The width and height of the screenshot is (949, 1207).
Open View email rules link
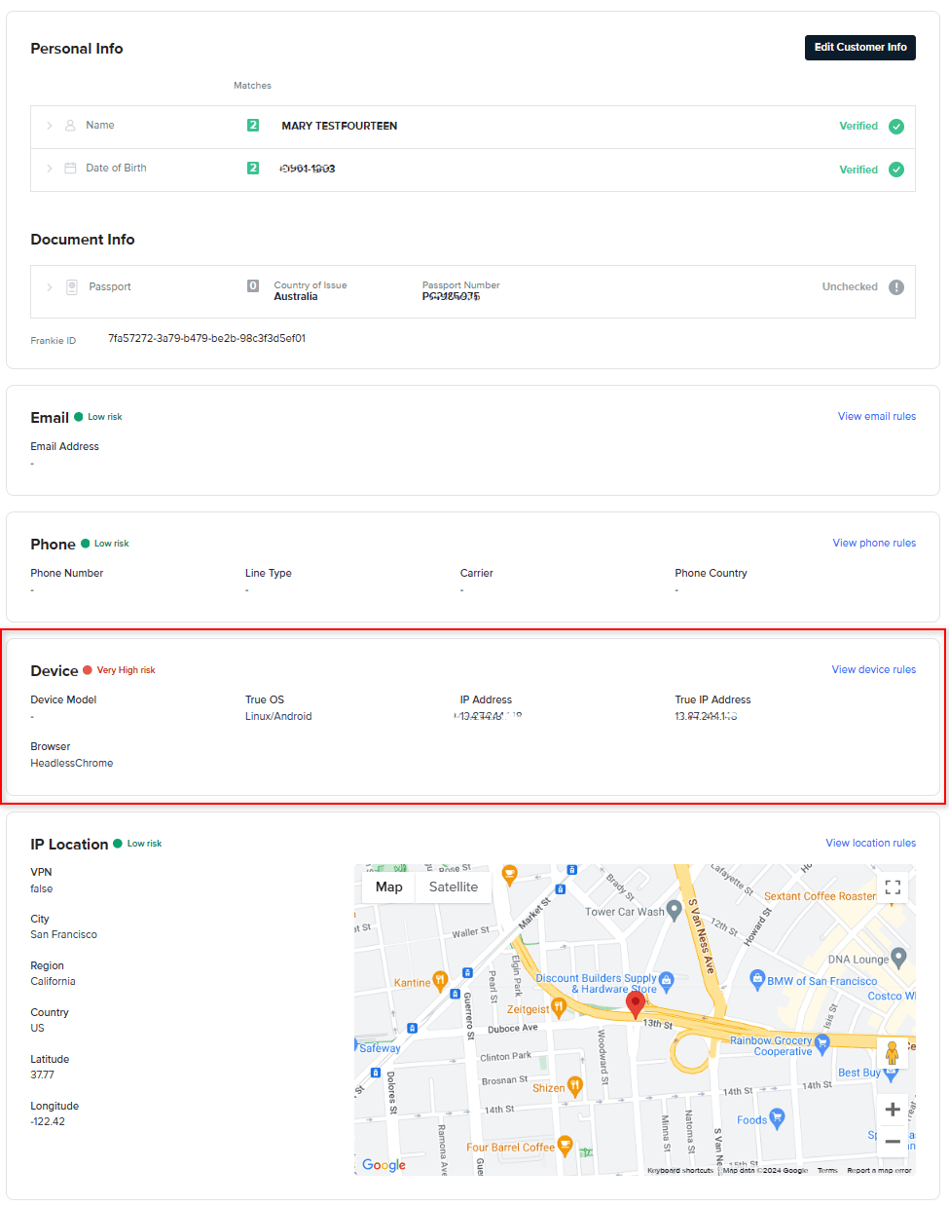coord(876,417)
